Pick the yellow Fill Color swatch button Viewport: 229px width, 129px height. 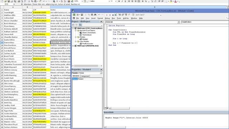click(171, 1)
